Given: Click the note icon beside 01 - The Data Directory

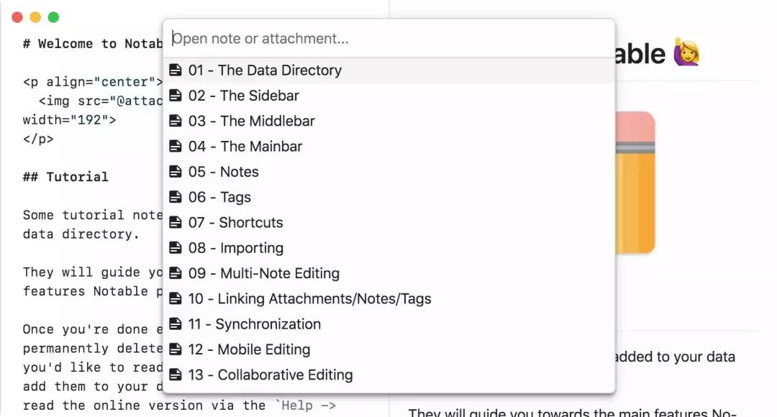Looking at the screenshot, I should click(x=176, y=70).
